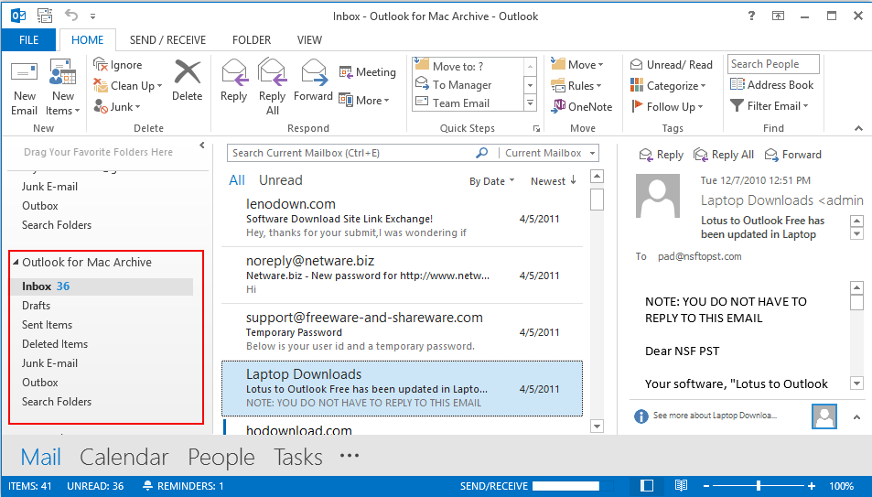Screen dimensions: 872x497
Task: Select Inbox under Outlook for Mac Archive
Action: [x=102, y=286]
